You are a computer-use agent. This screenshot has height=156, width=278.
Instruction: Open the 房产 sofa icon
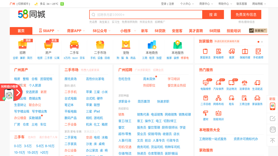[x=48, y=45]
